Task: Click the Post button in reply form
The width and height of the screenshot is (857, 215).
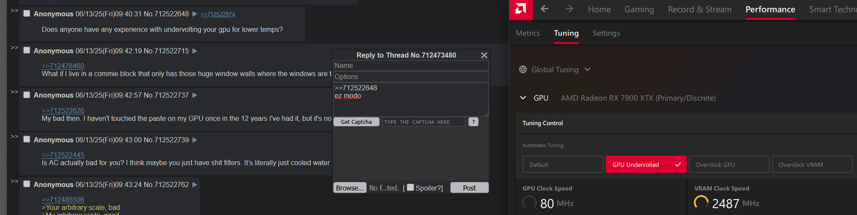Action: point(469,187)
